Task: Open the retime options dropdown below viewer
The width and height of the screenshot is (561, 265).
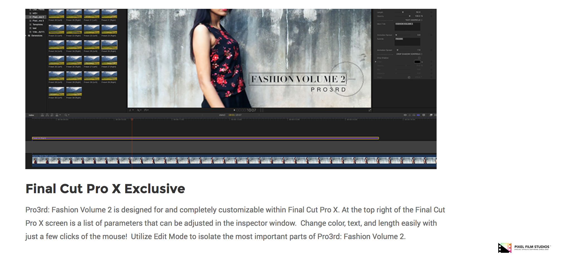Action: pos(146,110)
